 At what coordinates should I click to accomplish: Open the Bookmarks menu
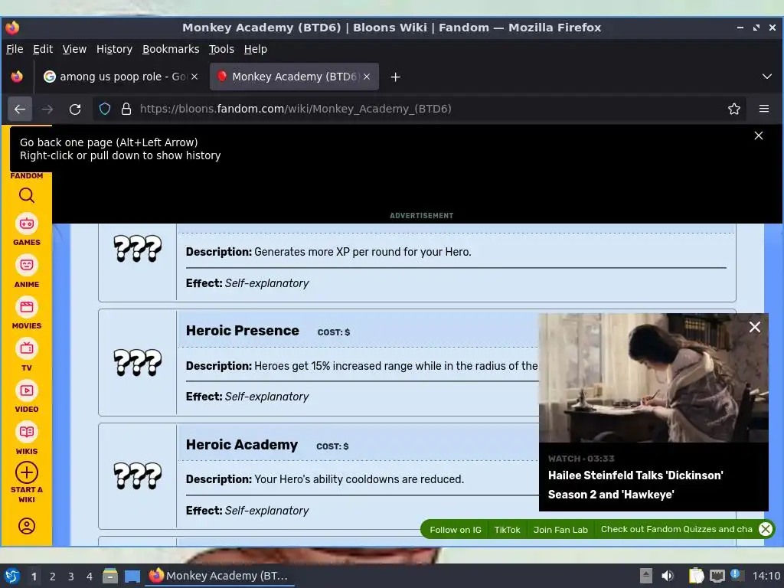pos(171,49)
